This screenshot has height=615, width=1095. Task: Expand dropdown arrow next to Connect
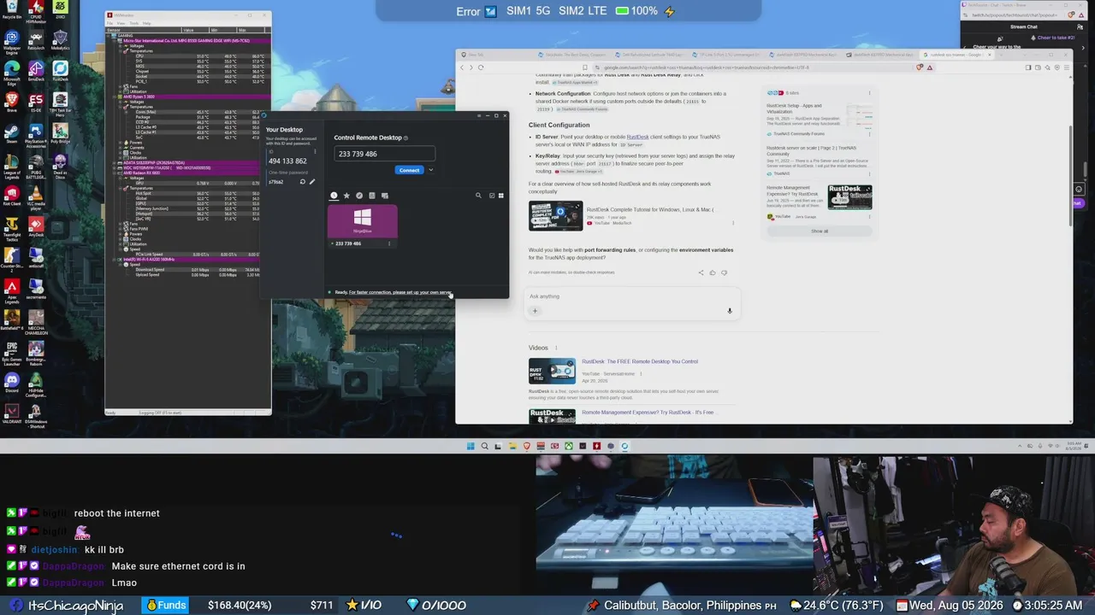pyautogui.click(x=430, y=170)
